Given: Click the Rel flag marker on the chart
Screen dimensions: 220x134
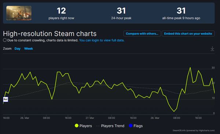Looking at the screenshot, I should 5,99.
